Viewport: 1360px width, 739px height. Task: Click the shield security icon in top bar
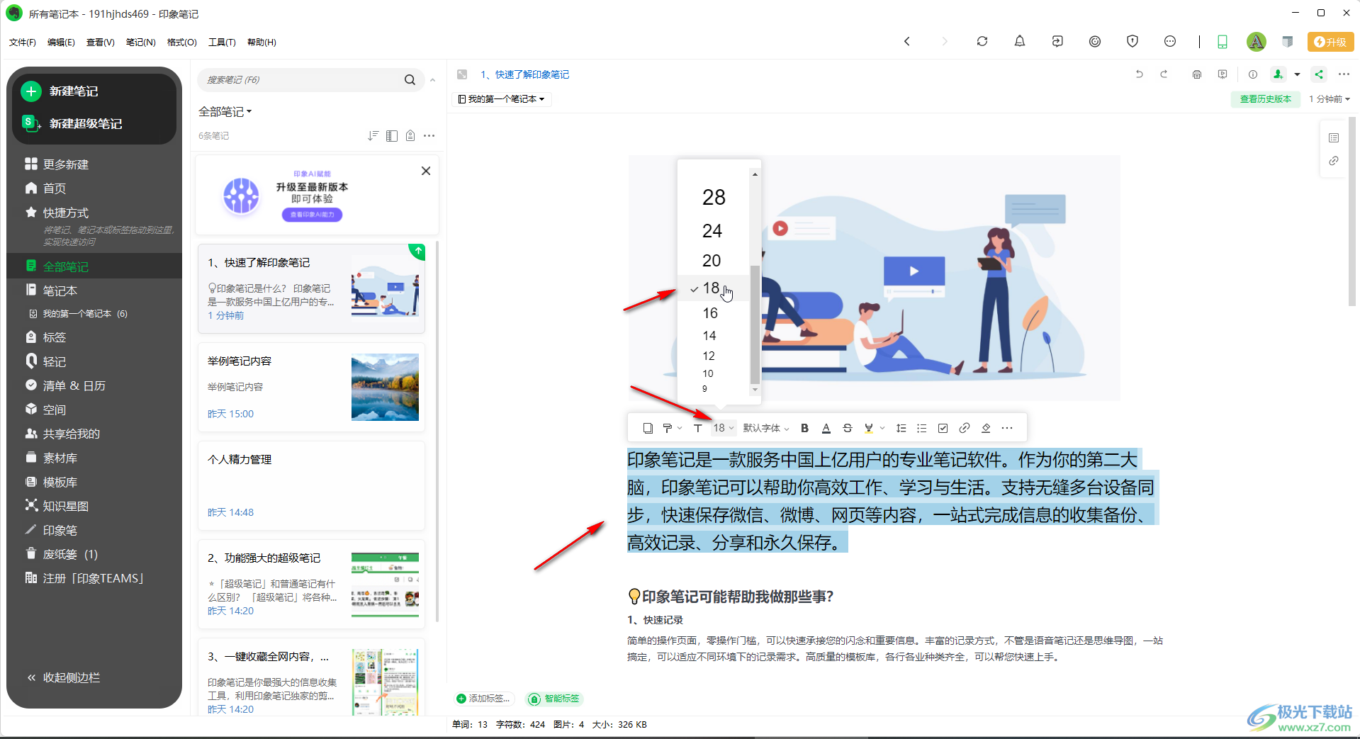point(1132,41)
